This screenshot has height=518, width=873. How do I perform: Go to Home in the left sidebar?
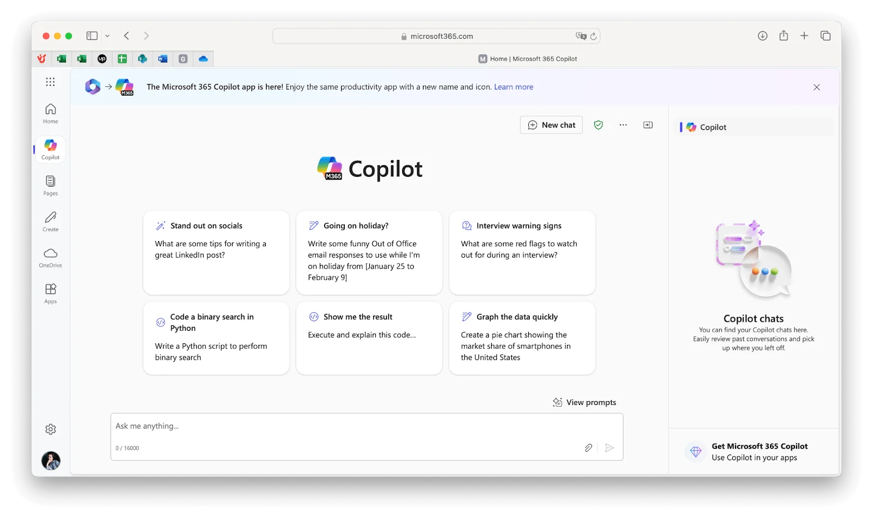(51, 114)
